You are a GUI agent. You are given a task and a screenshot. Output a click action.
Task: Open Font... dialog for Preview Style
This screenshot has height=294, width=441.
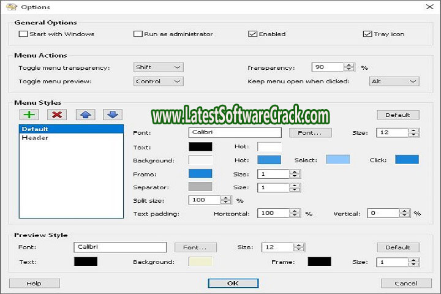click(x=195, y=247)
